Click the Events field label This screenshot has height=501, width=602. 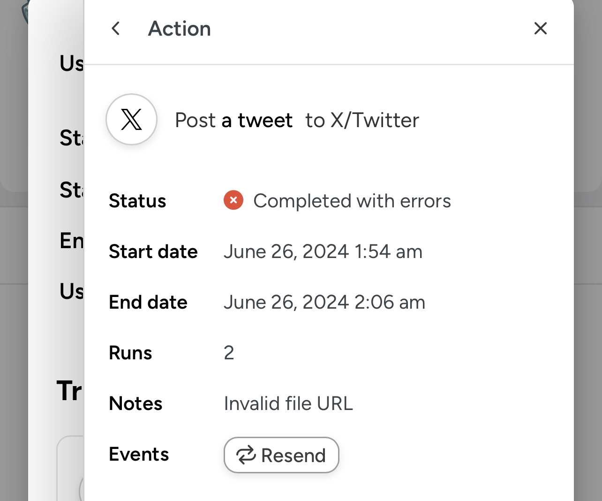[x=139, y=454]
